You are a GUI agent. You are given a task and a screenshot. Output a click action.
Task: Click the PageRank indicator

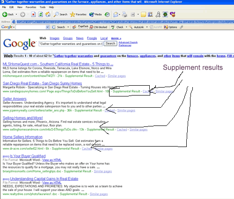[x=83, y=27]
